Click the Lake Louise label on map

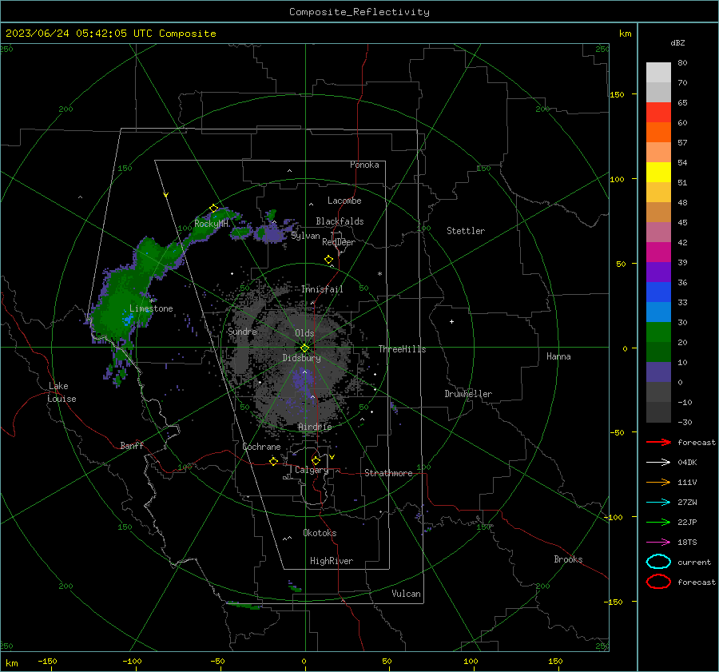point(62,392)
